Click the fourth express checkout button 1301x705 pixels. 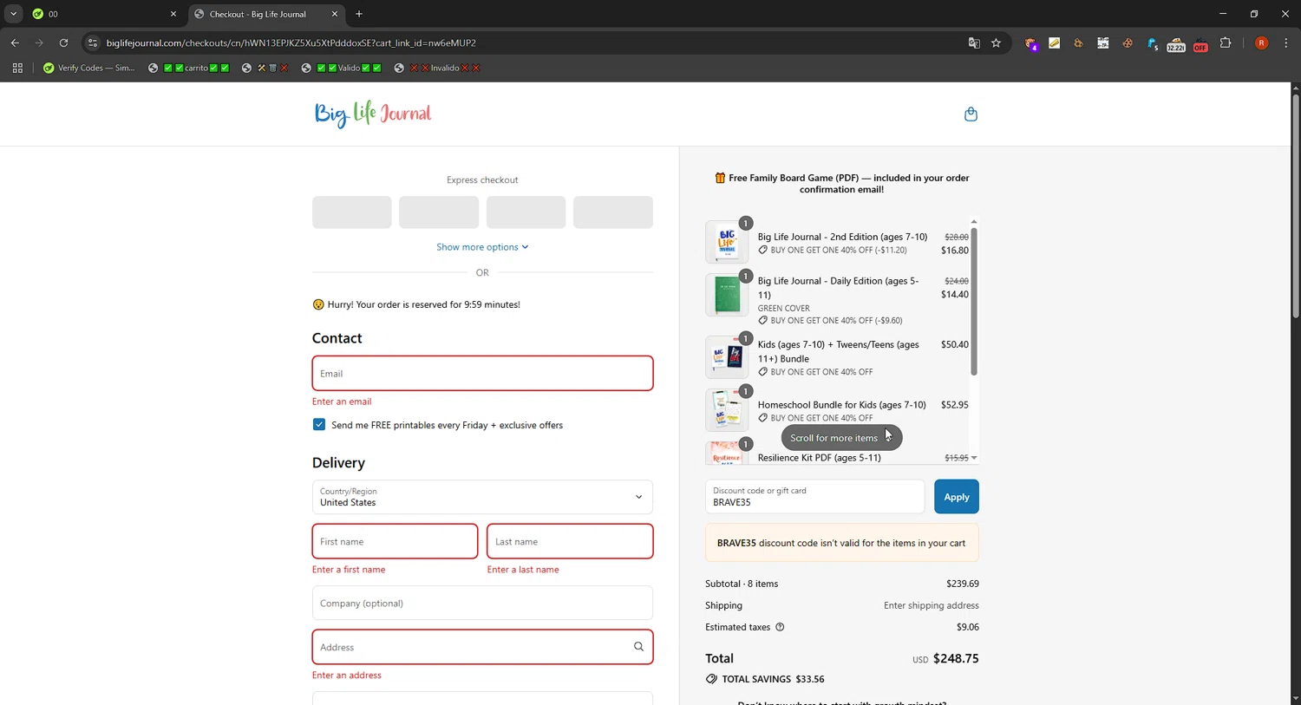pos(613,212)
